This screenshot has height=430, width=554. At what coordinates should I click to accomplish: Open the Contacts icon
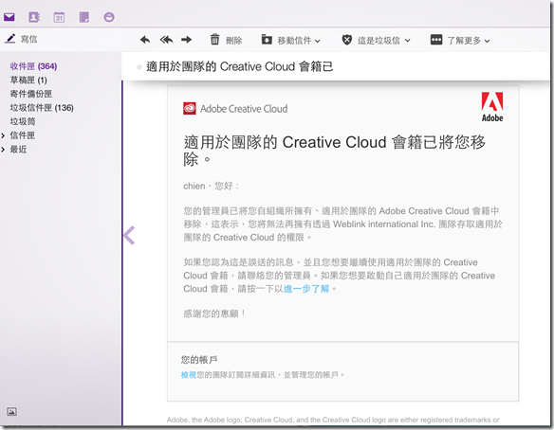click(x=34, y=17)
